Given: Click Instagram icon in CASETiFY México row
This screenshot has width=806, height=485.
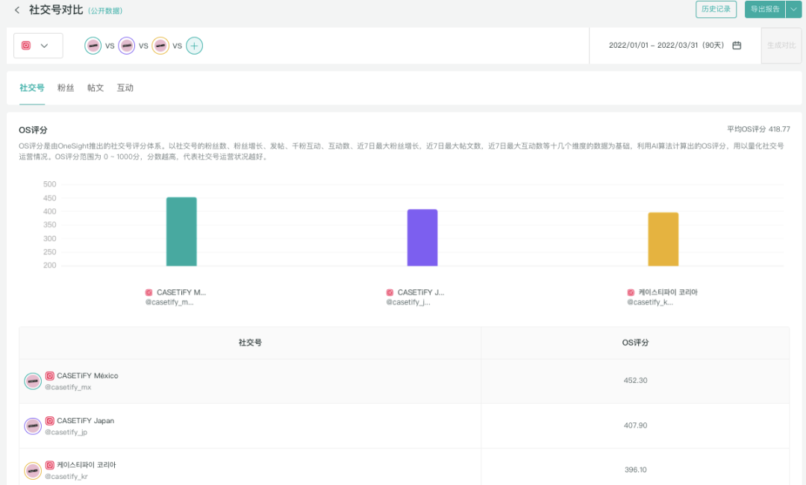Looking at the screenshot, I should 50,376.
